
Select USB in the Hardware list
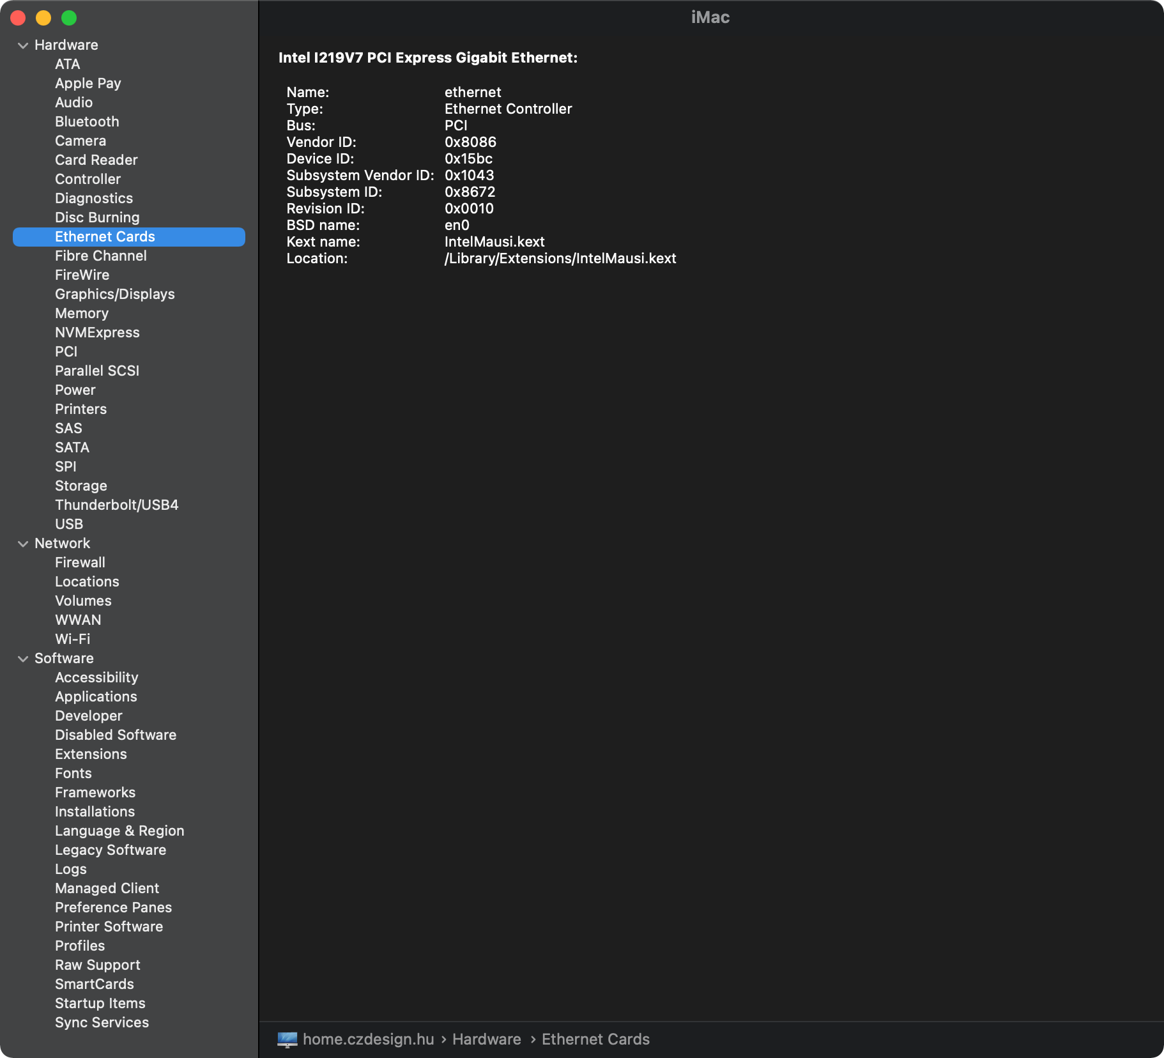69,524
